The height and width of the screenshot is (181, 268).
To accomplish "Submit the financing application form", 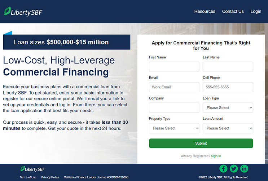I will point(201,143).
